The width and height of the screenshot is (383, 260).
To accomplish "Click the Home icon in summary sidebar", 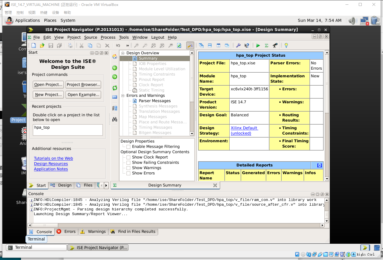I will pos(115,57).
